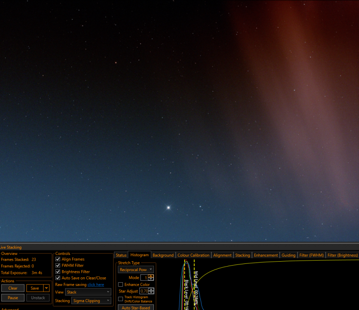Click the Frames Rejected: 0 text
This screenshot has width=359, height=310.
pos(18,266)
